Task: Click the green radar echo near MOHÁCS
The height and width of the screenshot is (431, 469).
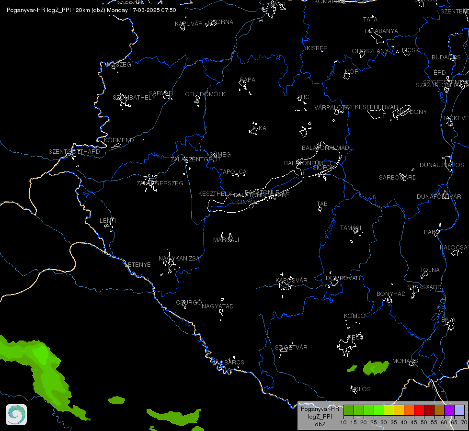Action: point(376,368)
